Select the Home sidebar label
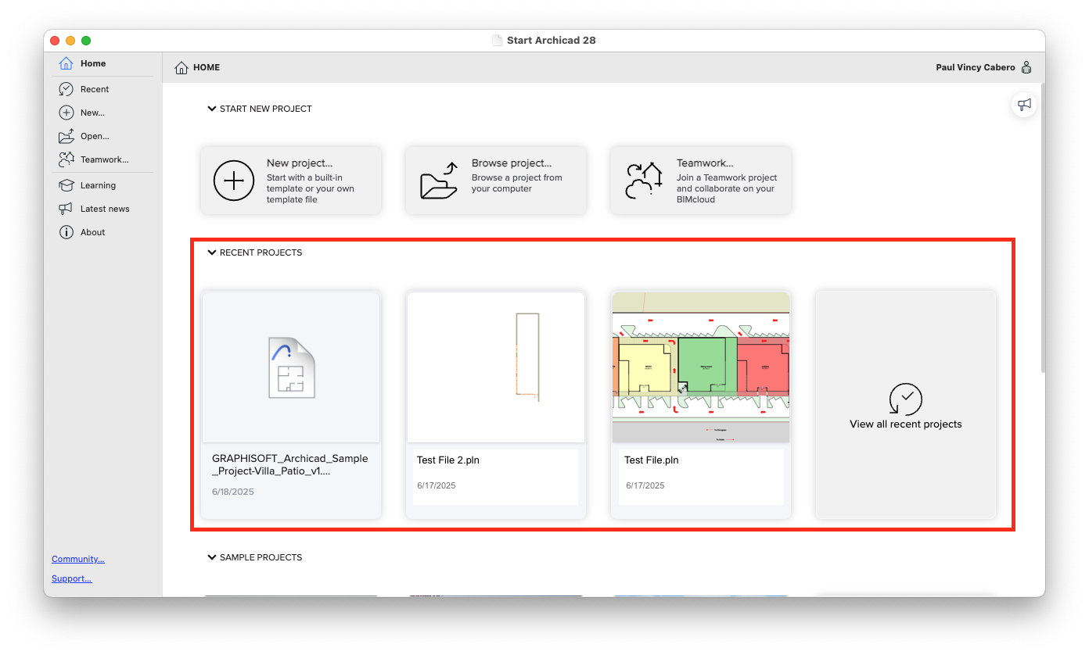This screenshot has height=655, width=1089. tap(93, 63)
